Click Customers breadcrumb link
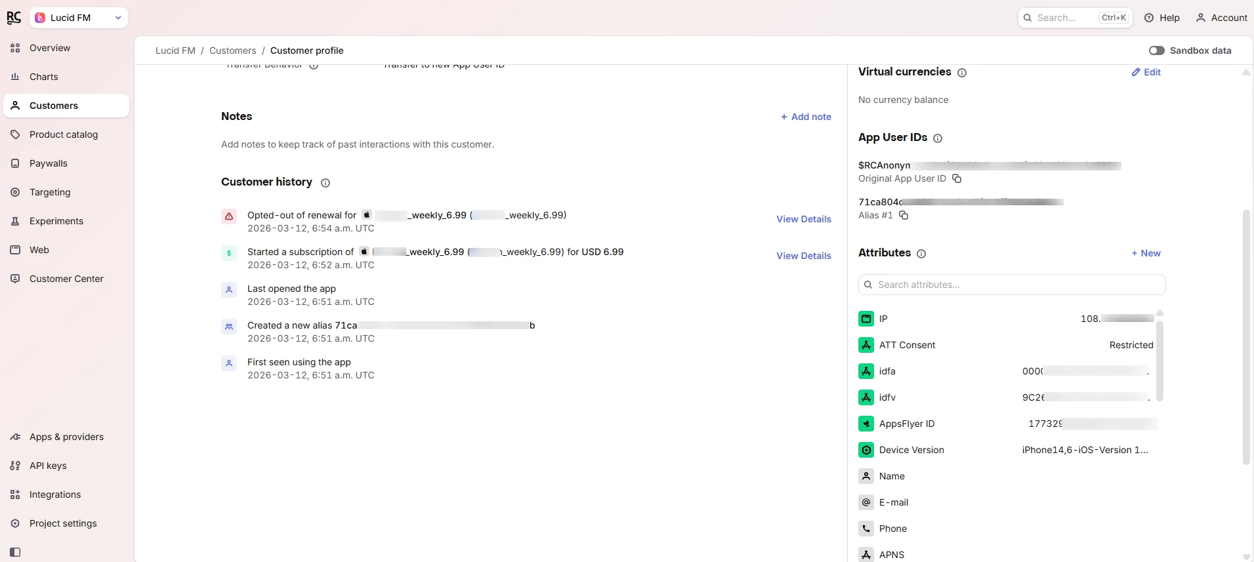 point(232,50)
